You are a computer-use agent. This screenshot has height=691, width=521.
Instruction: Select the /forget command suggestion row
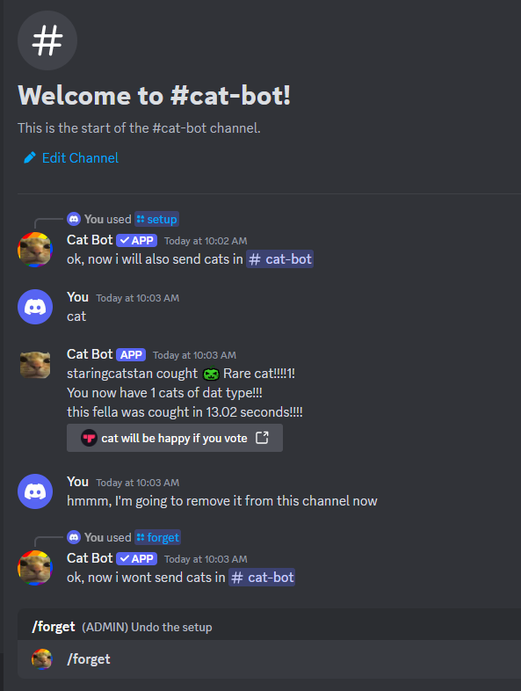pyautogui.click(x=269, y=659)
